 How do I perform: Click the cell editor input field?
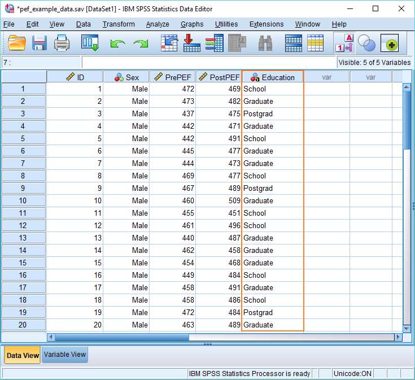tap(208, 63)
